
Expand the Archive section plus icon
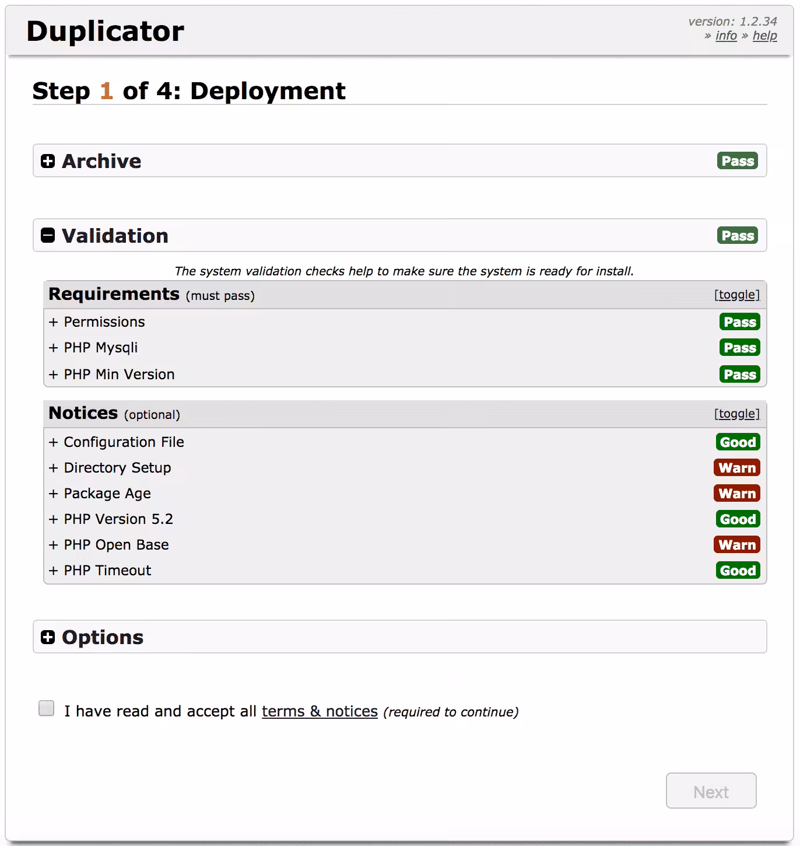click(x=48, y=161)
